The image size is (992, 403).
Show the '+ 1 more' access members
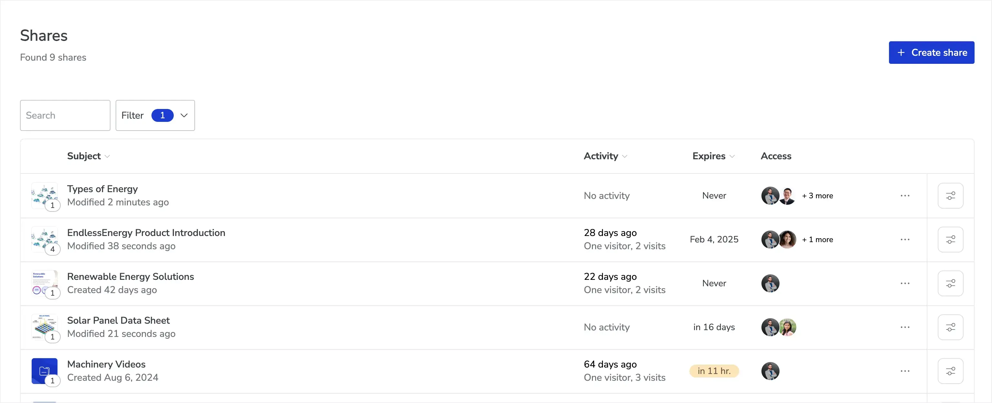(818, 240)
